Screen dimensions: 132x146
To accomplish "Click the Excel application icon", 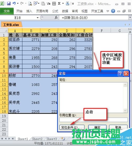I will pos(2,3).
